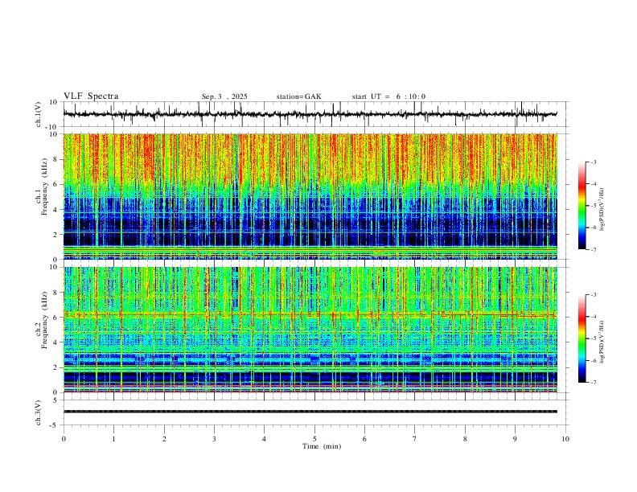This screenshot has width=637, height=492.
Task: Click the 'VLF Spectra' title text
Action: point(91,96)
